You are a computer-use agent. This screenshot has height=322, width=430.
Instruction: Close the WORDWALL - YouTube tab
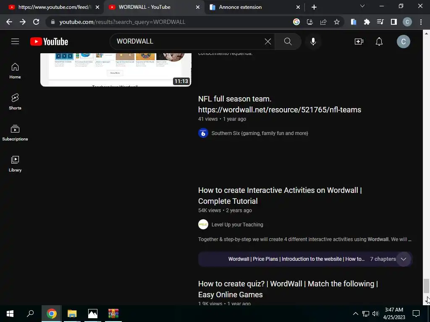198,7
